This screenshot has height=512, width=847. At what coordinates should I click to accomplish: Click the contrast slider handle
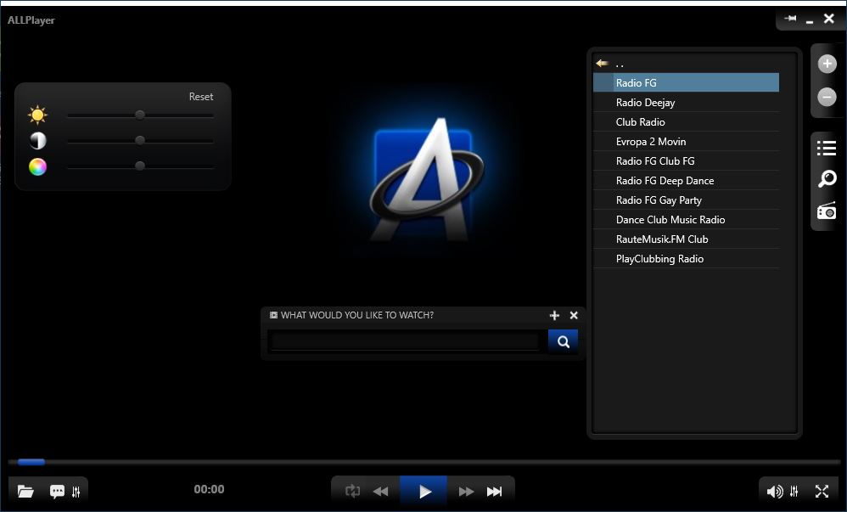140,140
